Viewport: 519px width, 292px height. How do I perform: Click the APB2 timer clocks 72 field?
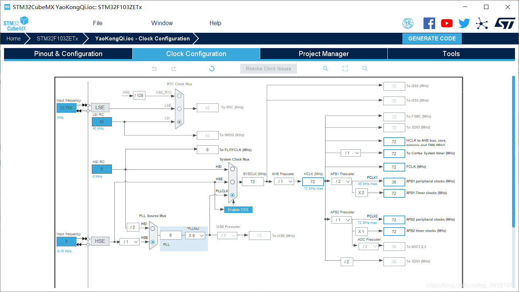(394, 232)
